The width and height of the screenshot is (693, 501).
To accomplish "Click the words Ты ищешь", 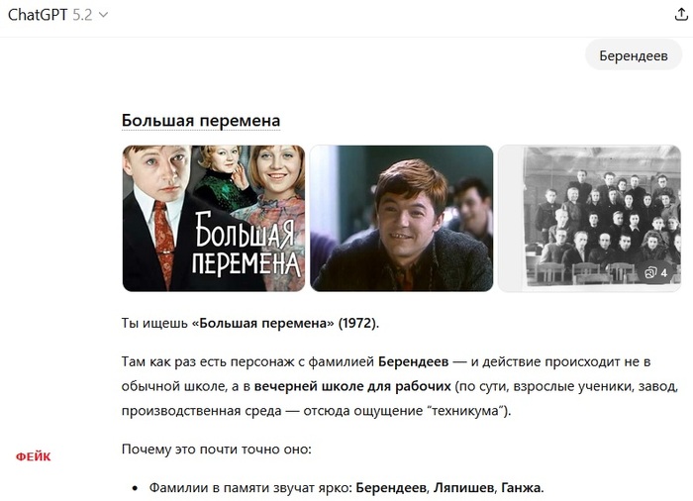I will 154,323.
